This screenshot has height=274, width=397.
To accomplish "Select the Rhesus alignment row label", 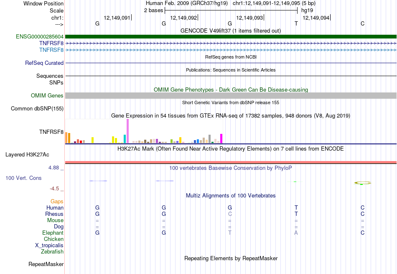I will click(54, 214).
